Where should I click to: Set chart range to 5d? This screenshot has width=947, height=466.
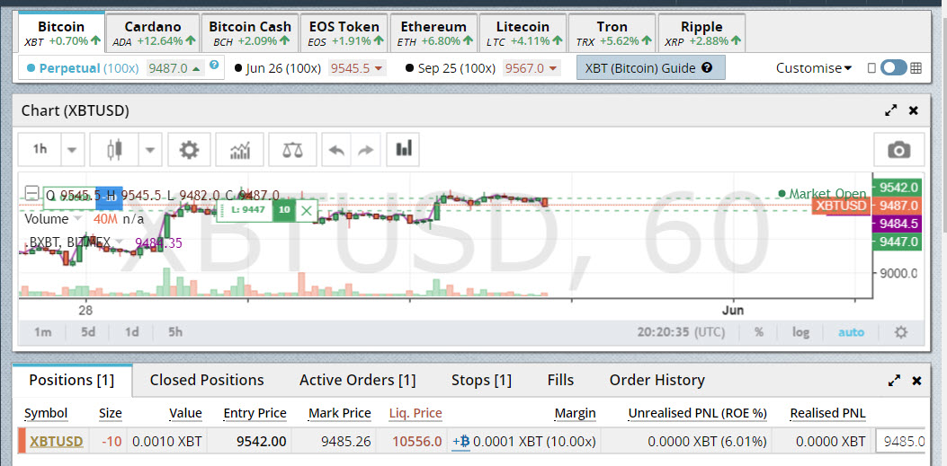(88, 332)
